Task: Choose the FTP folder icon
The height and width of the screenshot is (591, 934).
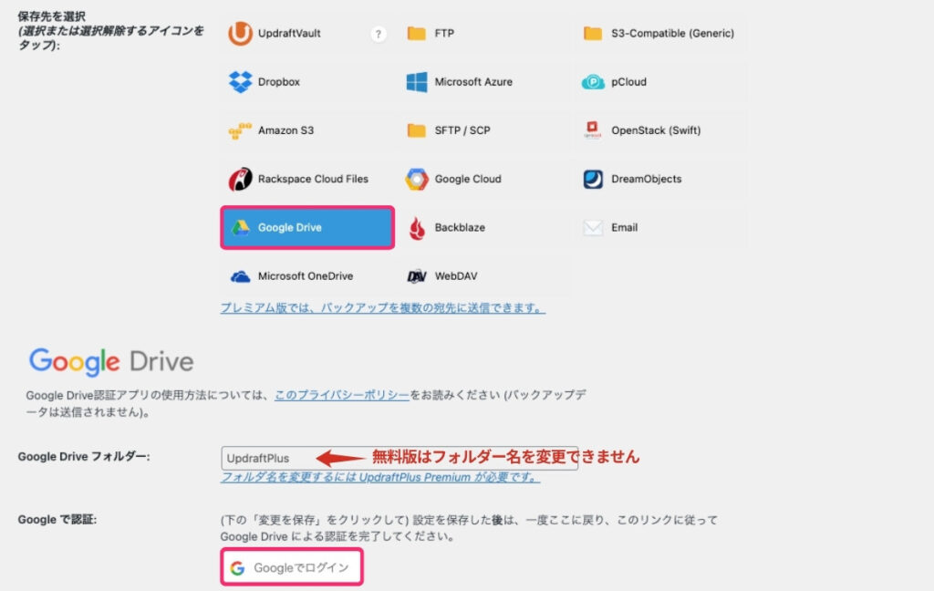Action: 416,33
